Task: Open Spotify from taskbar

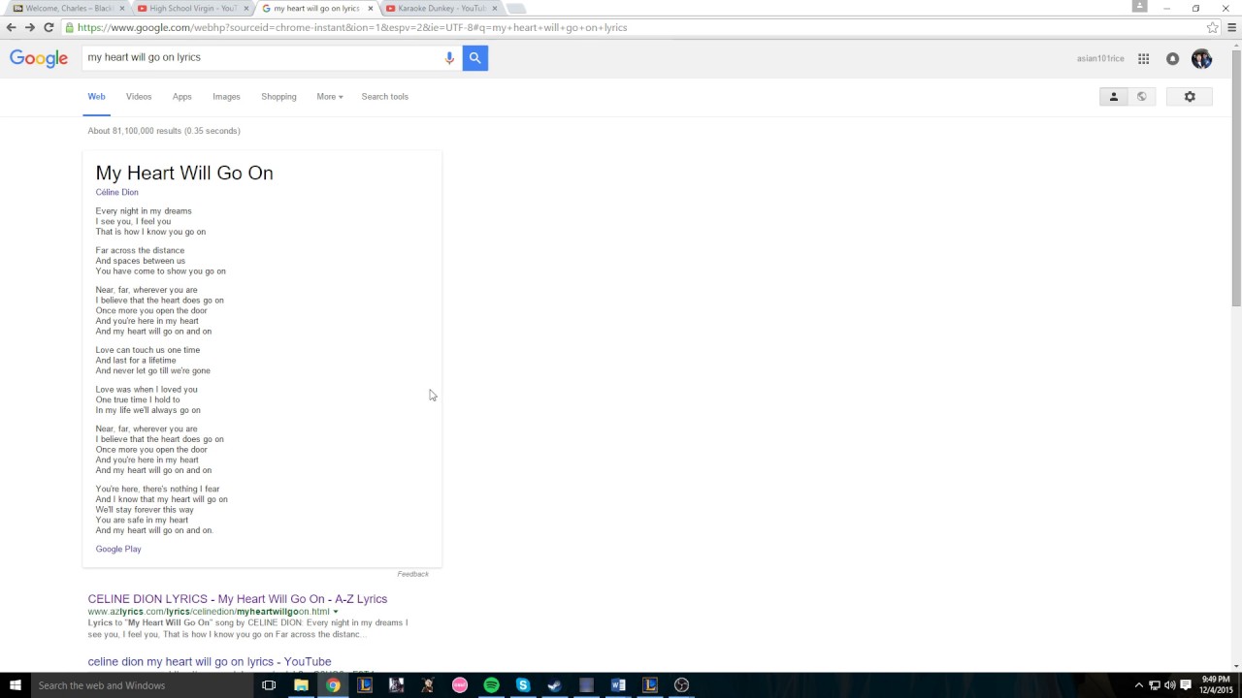Action: 491,685
